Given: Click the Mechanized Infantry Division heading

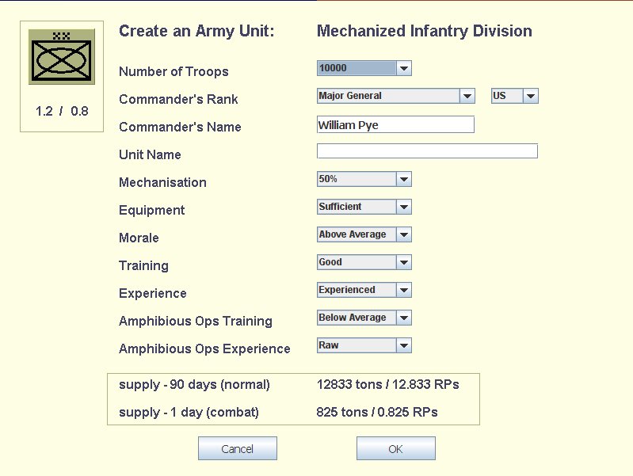Looking at the screenshot, I should [x=424, y=32].
